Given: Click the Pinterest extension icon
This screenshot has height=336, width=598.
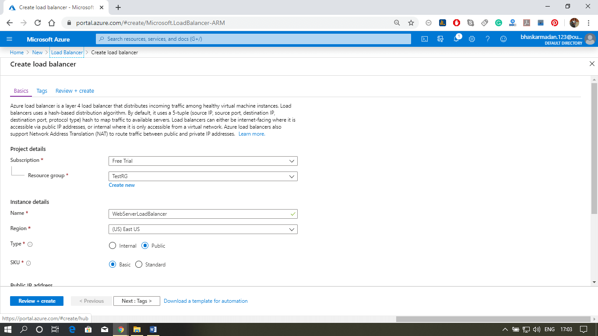Looking at the screenshot, I should 555,23.
